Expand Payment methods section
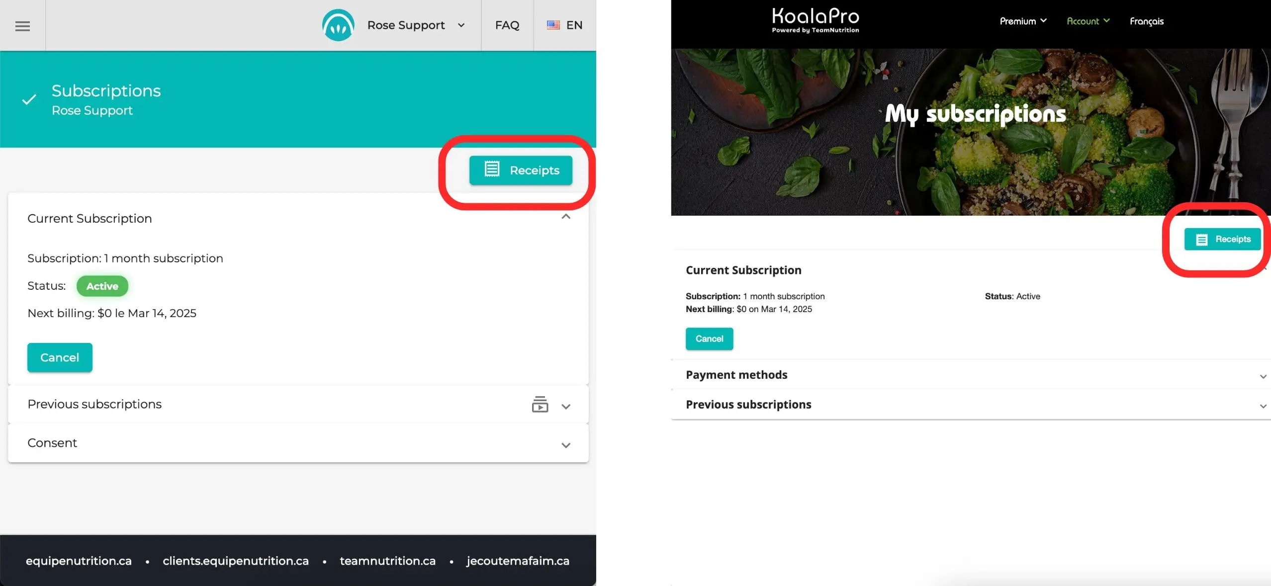1271x586 pixels. 1263,377
